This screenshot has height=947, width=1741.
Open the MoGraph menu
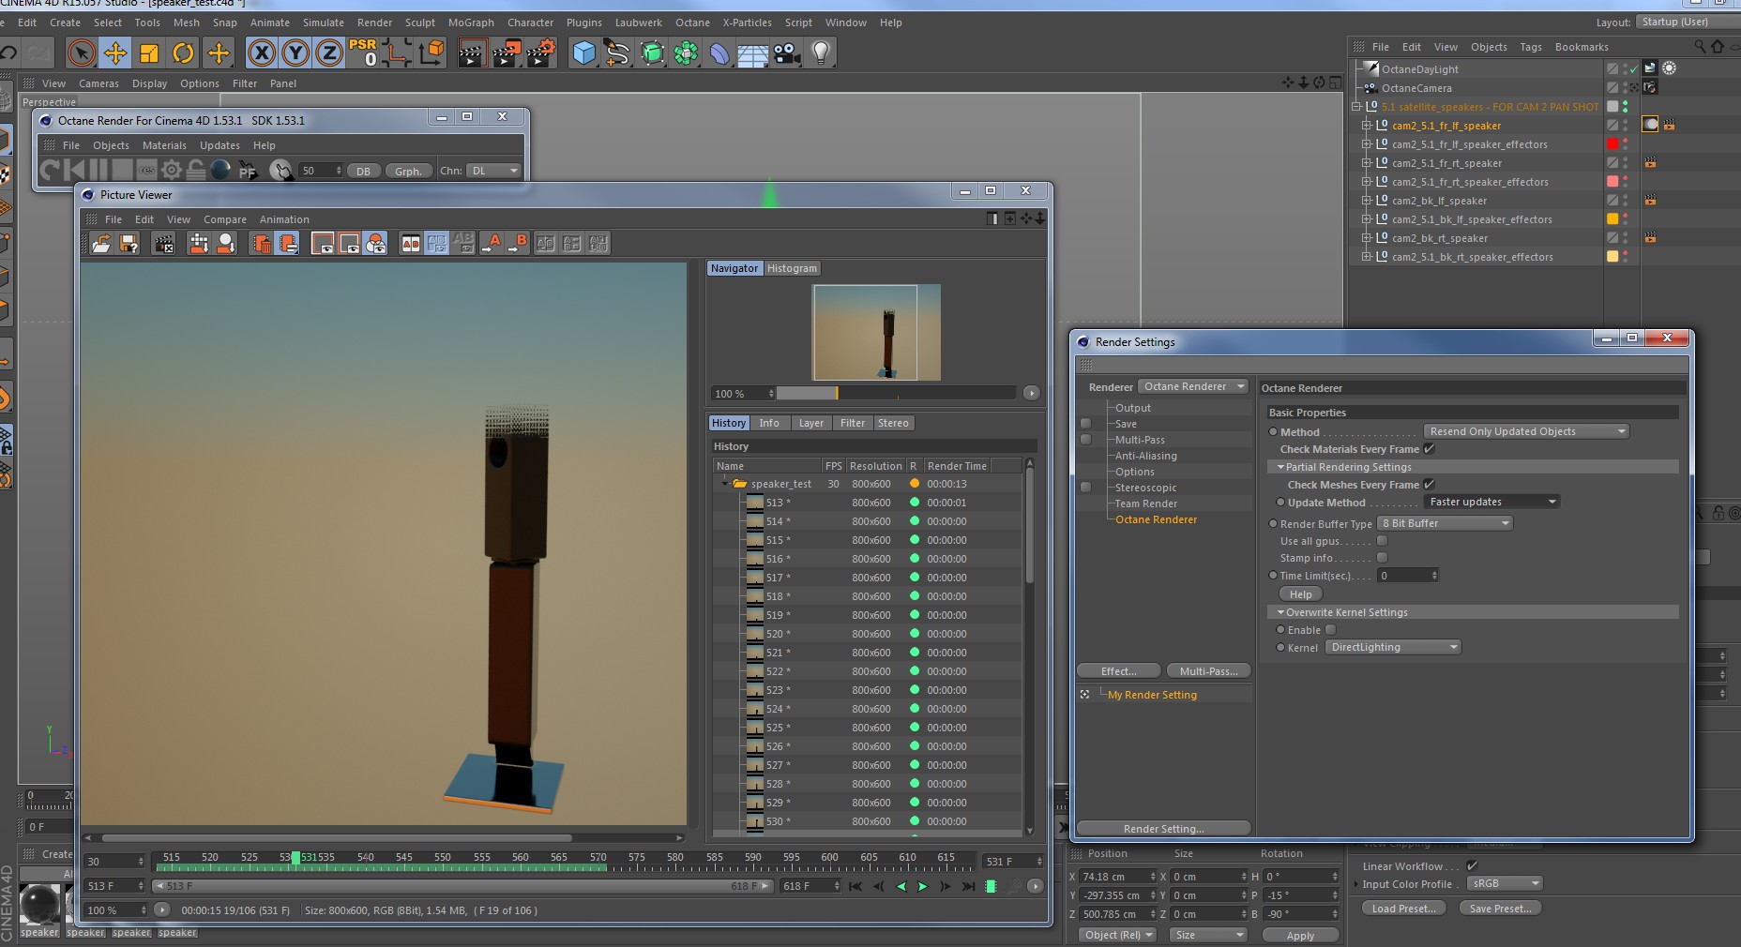471,23
